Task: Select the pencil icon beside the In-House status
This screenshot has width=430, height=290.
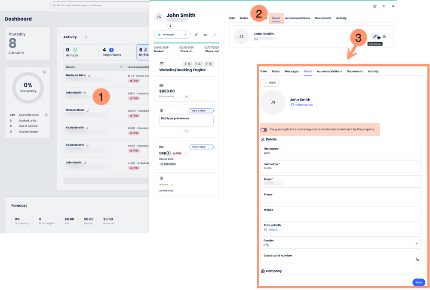Action: click(196, 35)
